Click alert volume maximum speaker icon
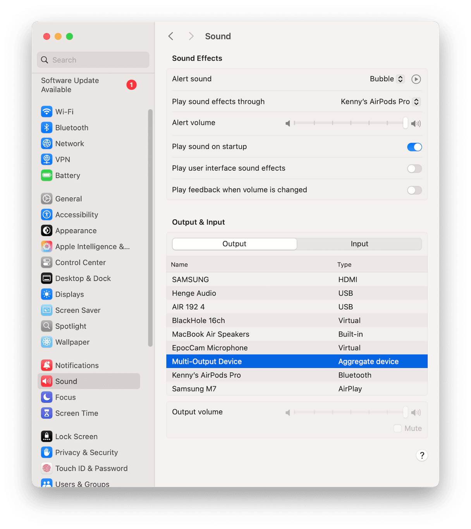Screen dimensions: 471x529 [416, 123]
